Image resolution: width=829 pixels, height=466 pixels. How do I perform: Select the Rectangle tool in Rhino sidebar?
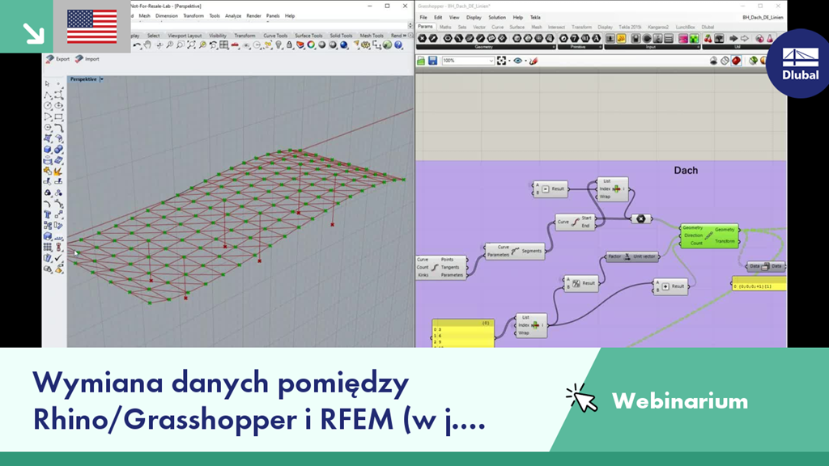[x=58, y=116]
